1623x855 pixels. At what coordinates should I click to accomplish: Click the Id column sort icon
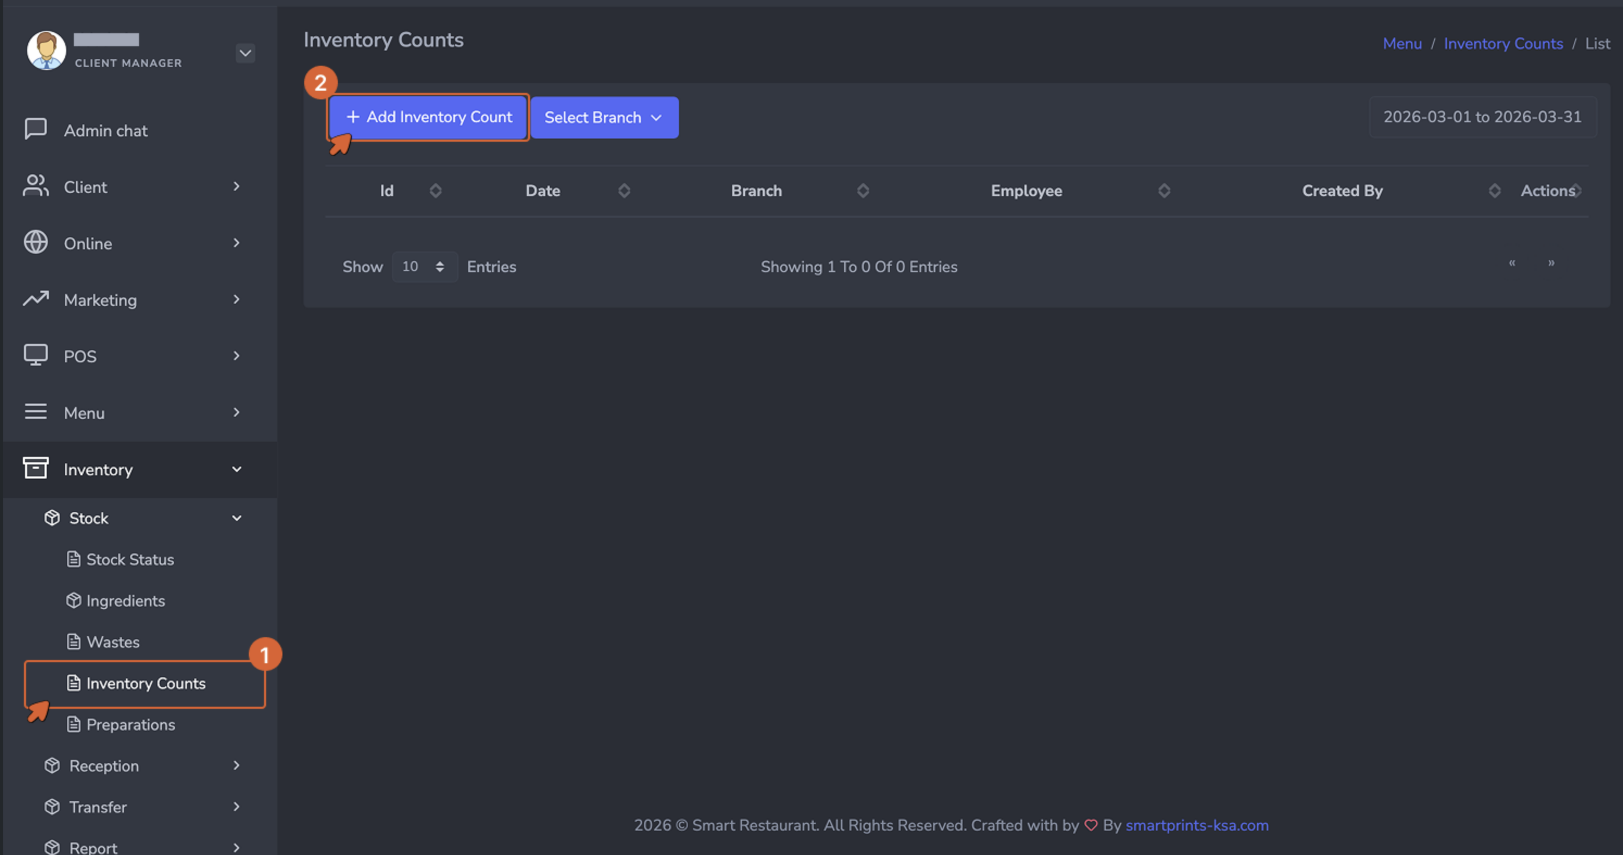pyautogui.click(x=436, y=191)
